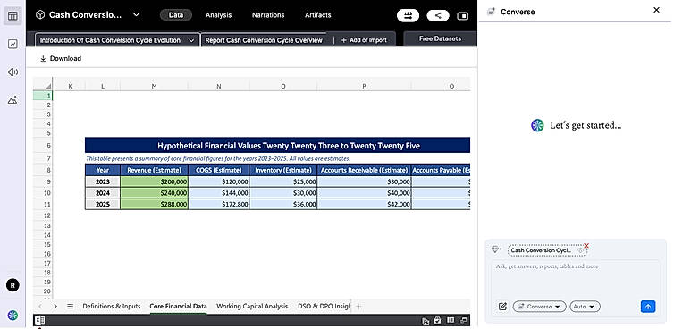The width and height of the screenshot is (674, 329).
Task: Expand the Cash Conversion project title dropdown
Action: click(136, 14)
